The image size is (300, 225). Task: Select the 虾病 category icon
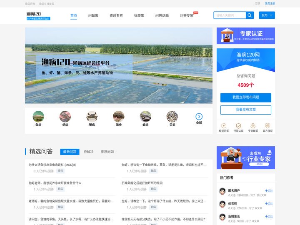click(x=65, y=116)
